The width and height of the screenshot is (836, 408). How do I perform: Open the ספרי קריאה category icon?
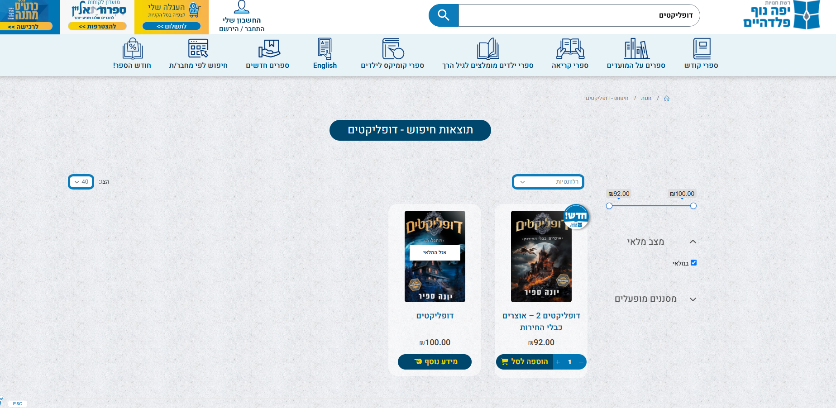[x=570, y=49]
